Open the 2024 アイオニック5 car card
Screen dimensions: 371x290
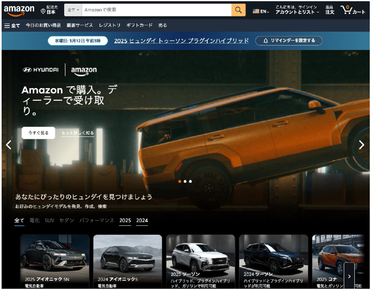pos(128,261)
